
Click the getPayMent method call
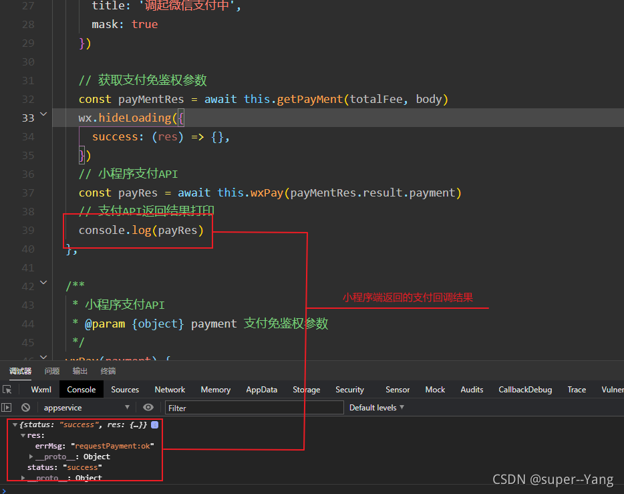click(309, 99)
